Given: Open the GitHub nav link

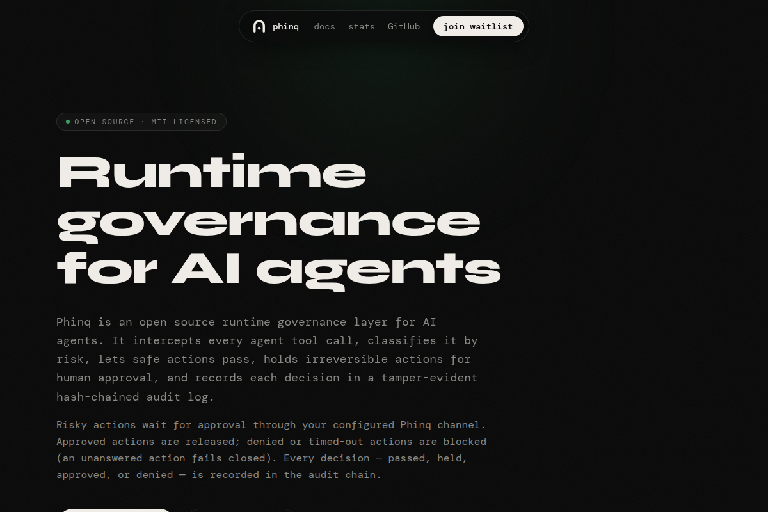Looking at the screenshot, I should tap(404, 27).
